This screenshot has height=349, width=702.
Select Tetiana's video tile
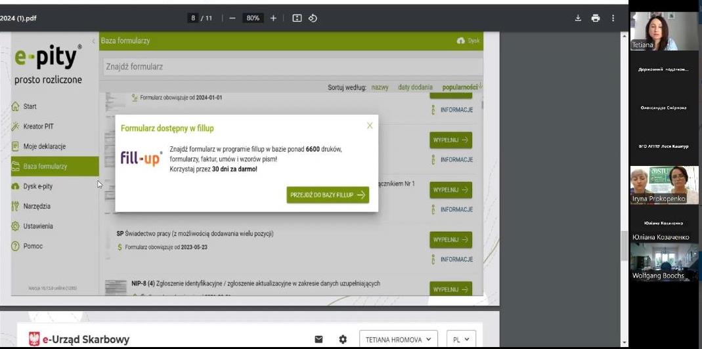coord(664,31)
